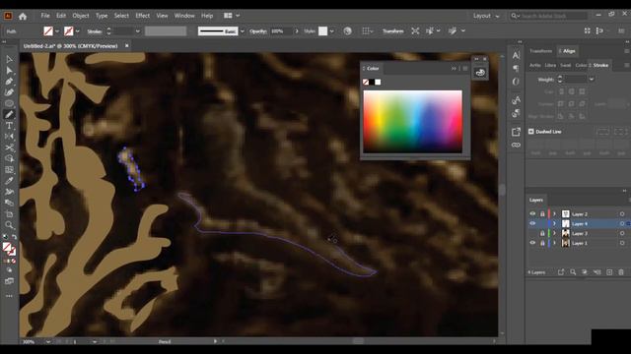Toggle visibility of Layer 1
Screen dimensions: 631x354
[x=532, y=243]
